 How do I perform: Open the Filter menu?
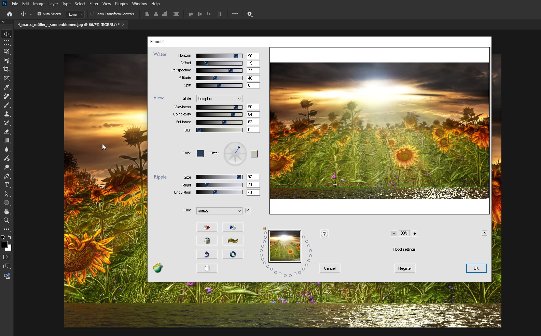click(x=94, y=4)
